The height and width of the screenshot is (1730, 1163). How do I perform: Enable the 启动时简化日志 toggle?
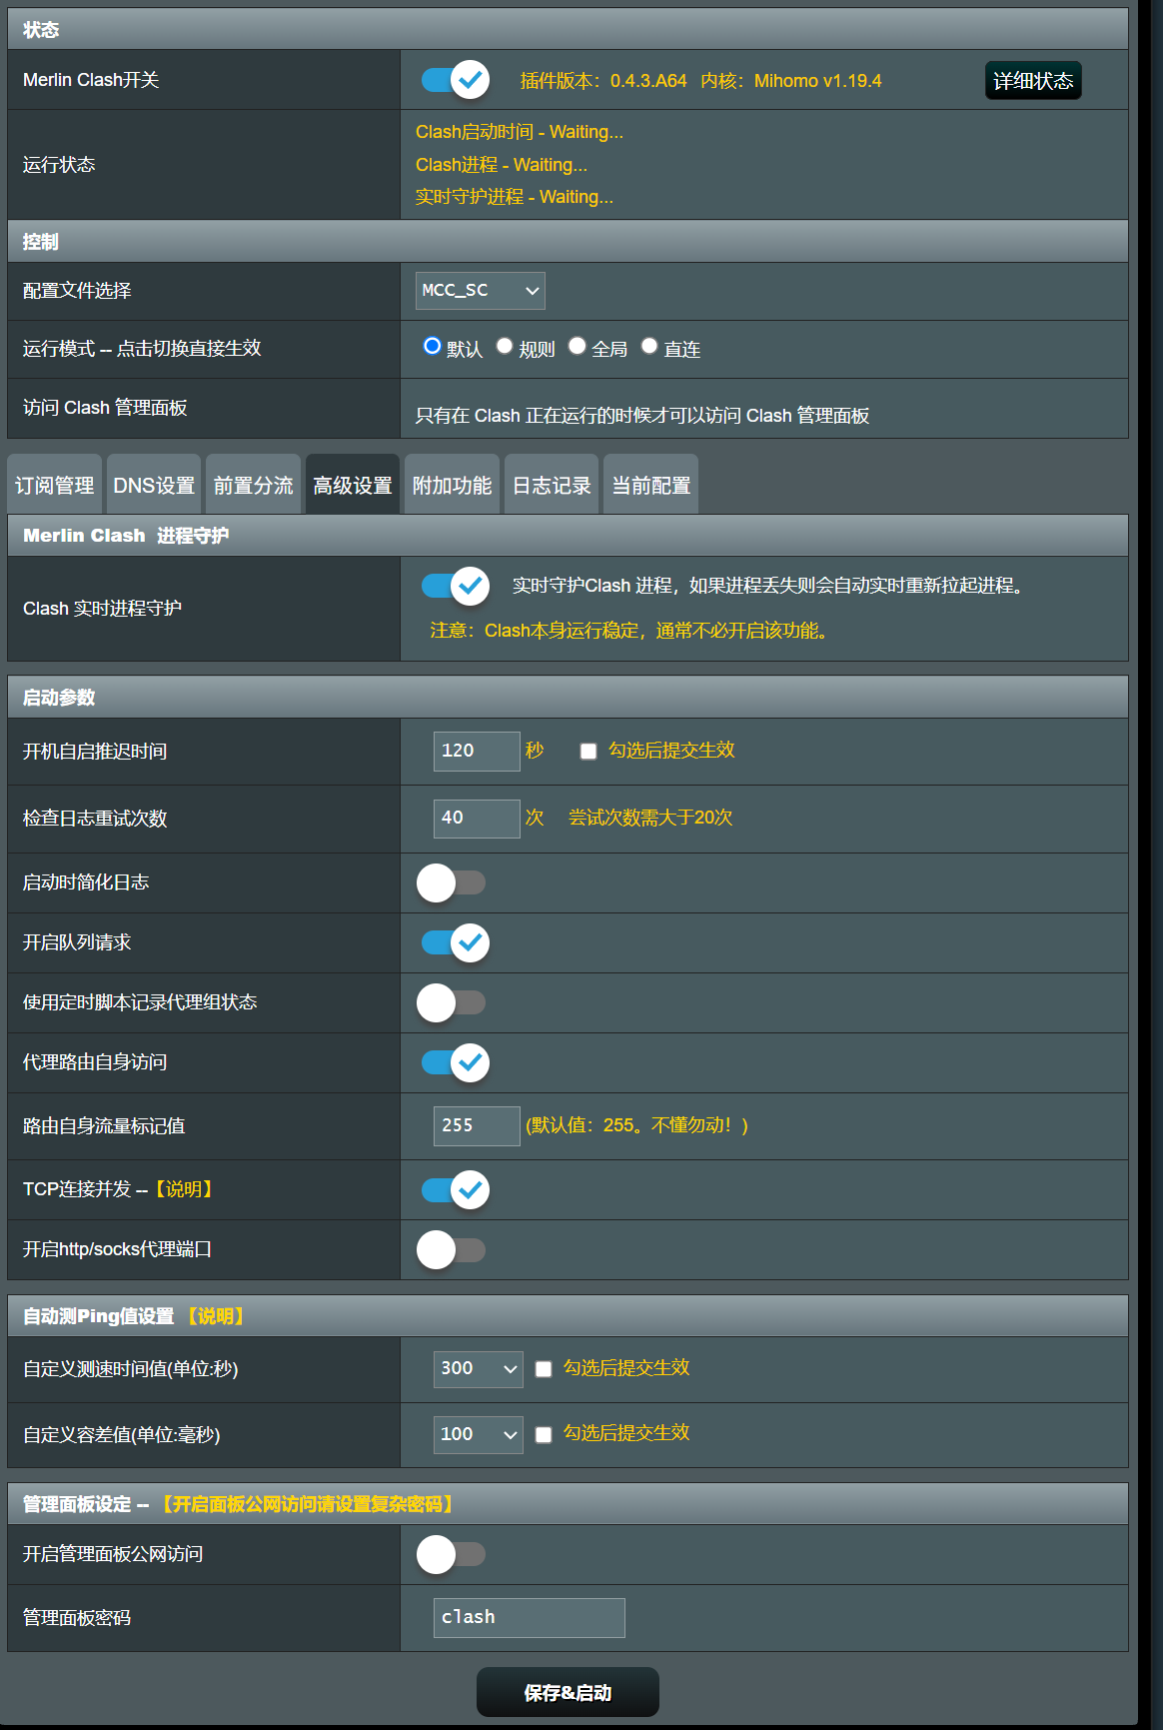451,882
